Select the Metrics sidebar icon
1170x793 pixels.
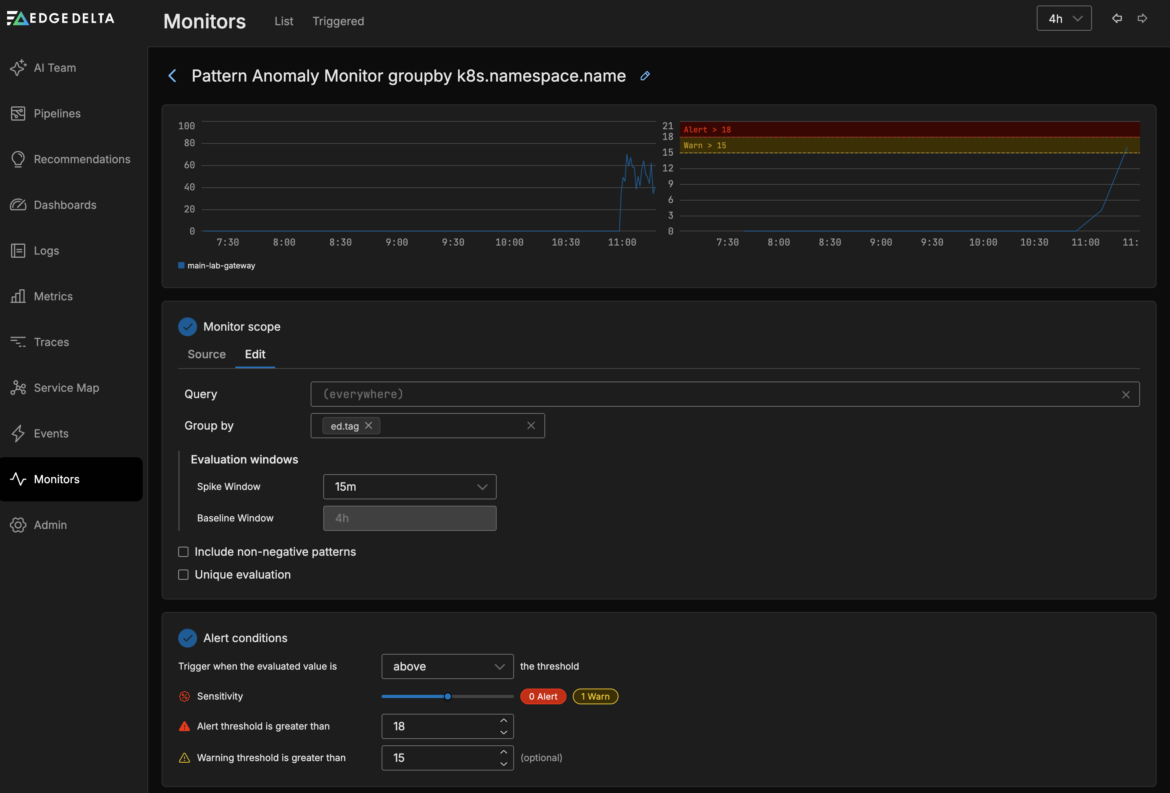click(18, 296)
